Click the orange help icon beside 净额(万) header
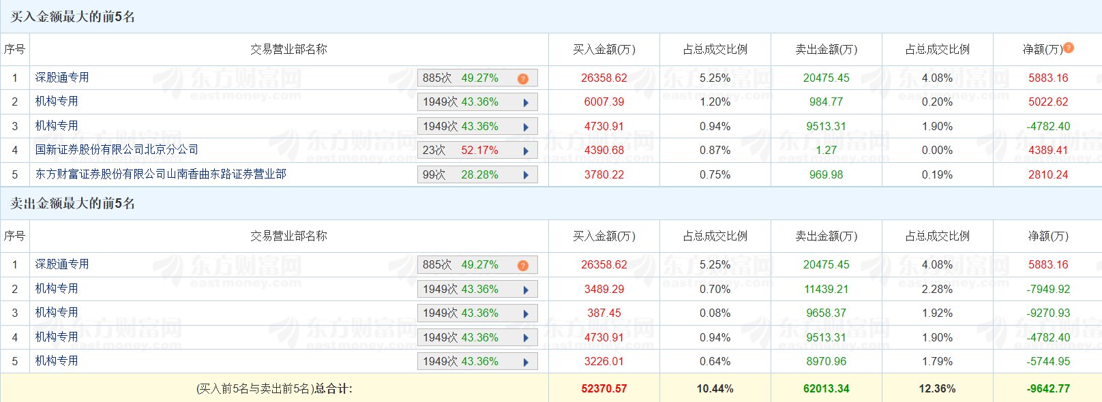This screenshot has width=1102, height=402. tap(1069, 48)
